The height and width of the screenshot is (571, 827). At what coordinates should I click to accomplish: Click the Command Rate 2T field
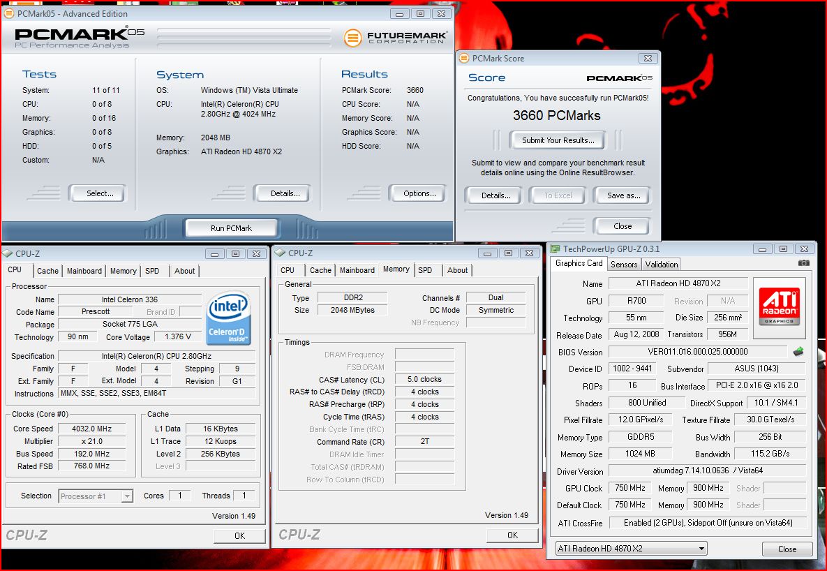424,441
